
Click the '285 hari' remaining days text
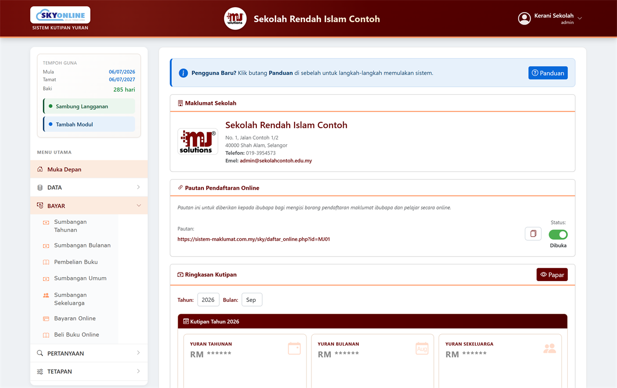[124, 90]
